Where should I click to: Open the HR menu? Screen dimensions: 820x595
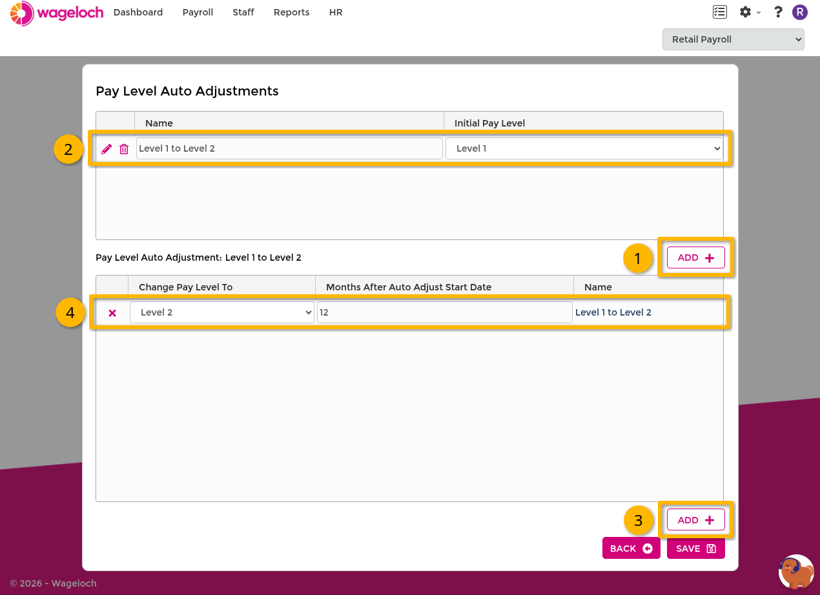pos(336,12)
